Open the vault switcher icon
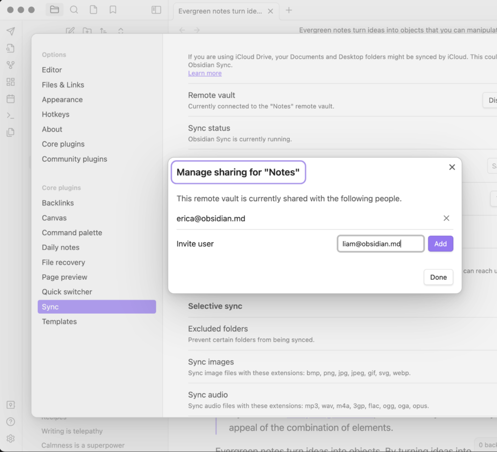The height and width of the screenshot is (452, 497). [11, 405]
